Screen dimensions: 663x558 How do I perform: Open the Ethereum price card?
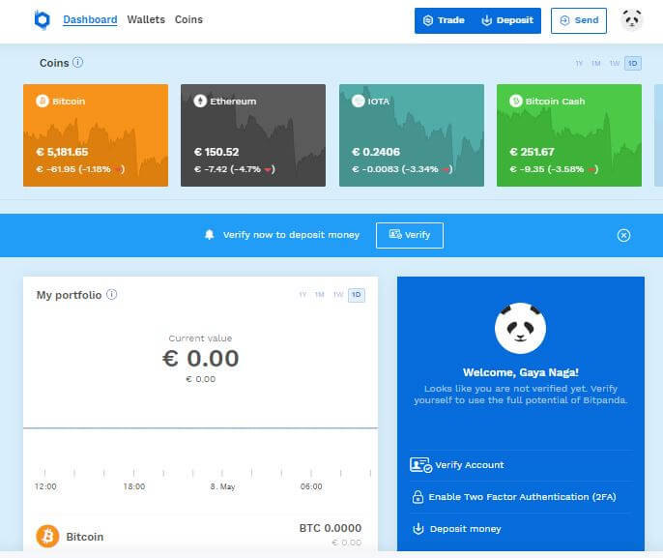click(253, 135)
